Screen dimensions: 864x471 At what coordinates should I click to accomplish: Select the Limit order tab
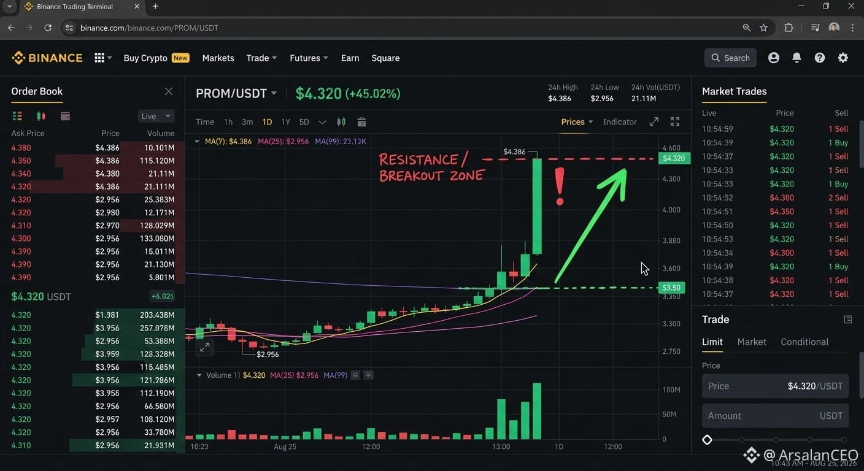(712, 342)
